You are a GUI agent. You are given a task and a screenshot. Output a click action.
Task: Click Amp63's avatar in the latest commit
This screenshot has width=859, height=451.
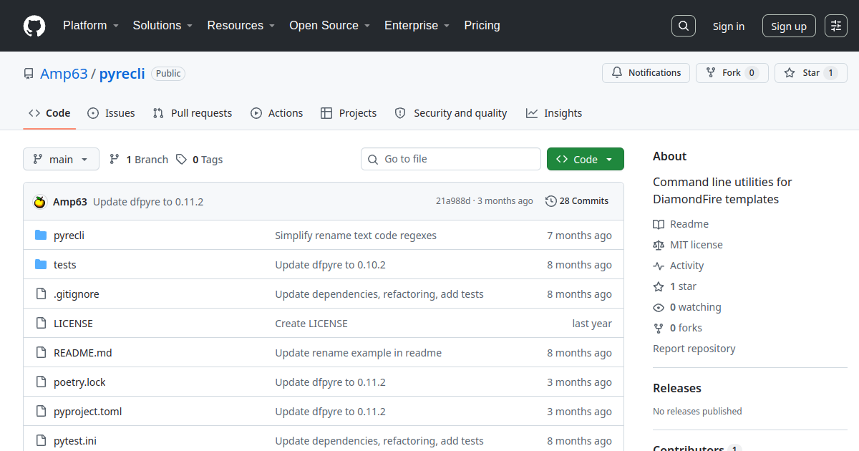[40, 202]
